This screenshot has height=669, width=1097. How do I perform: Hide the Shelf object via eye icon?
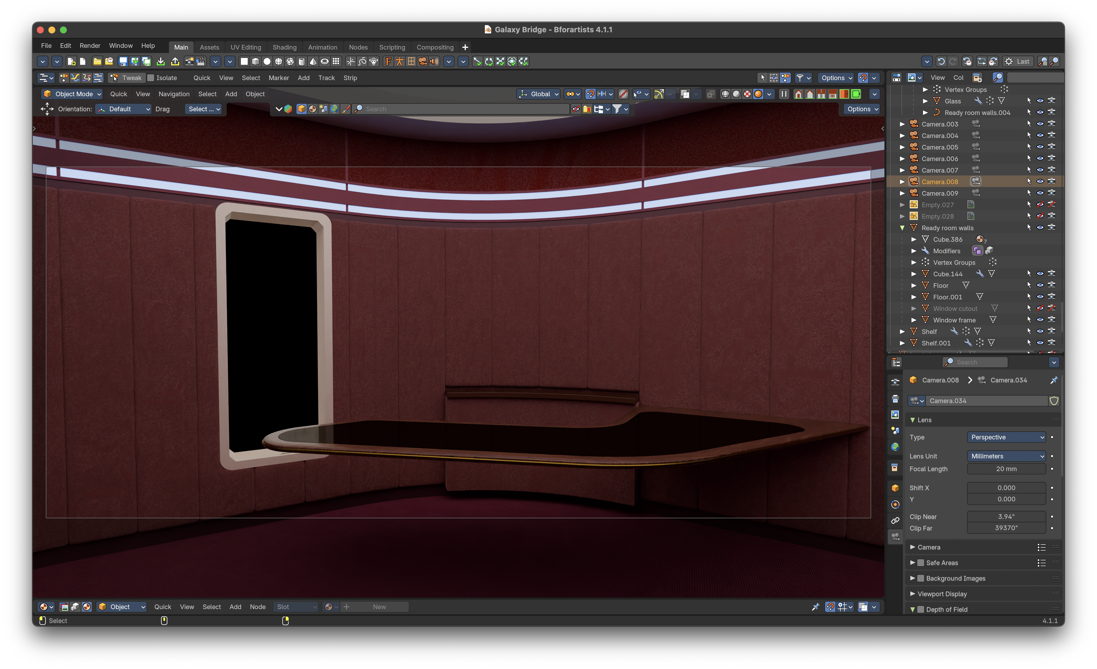point(1040,331)
